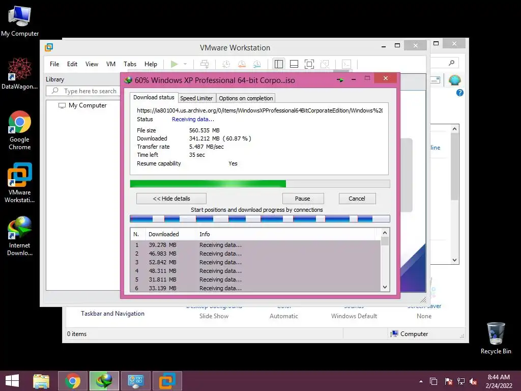Open the View menu in VMware
This screenshot has width=521, height=391.
92,64
